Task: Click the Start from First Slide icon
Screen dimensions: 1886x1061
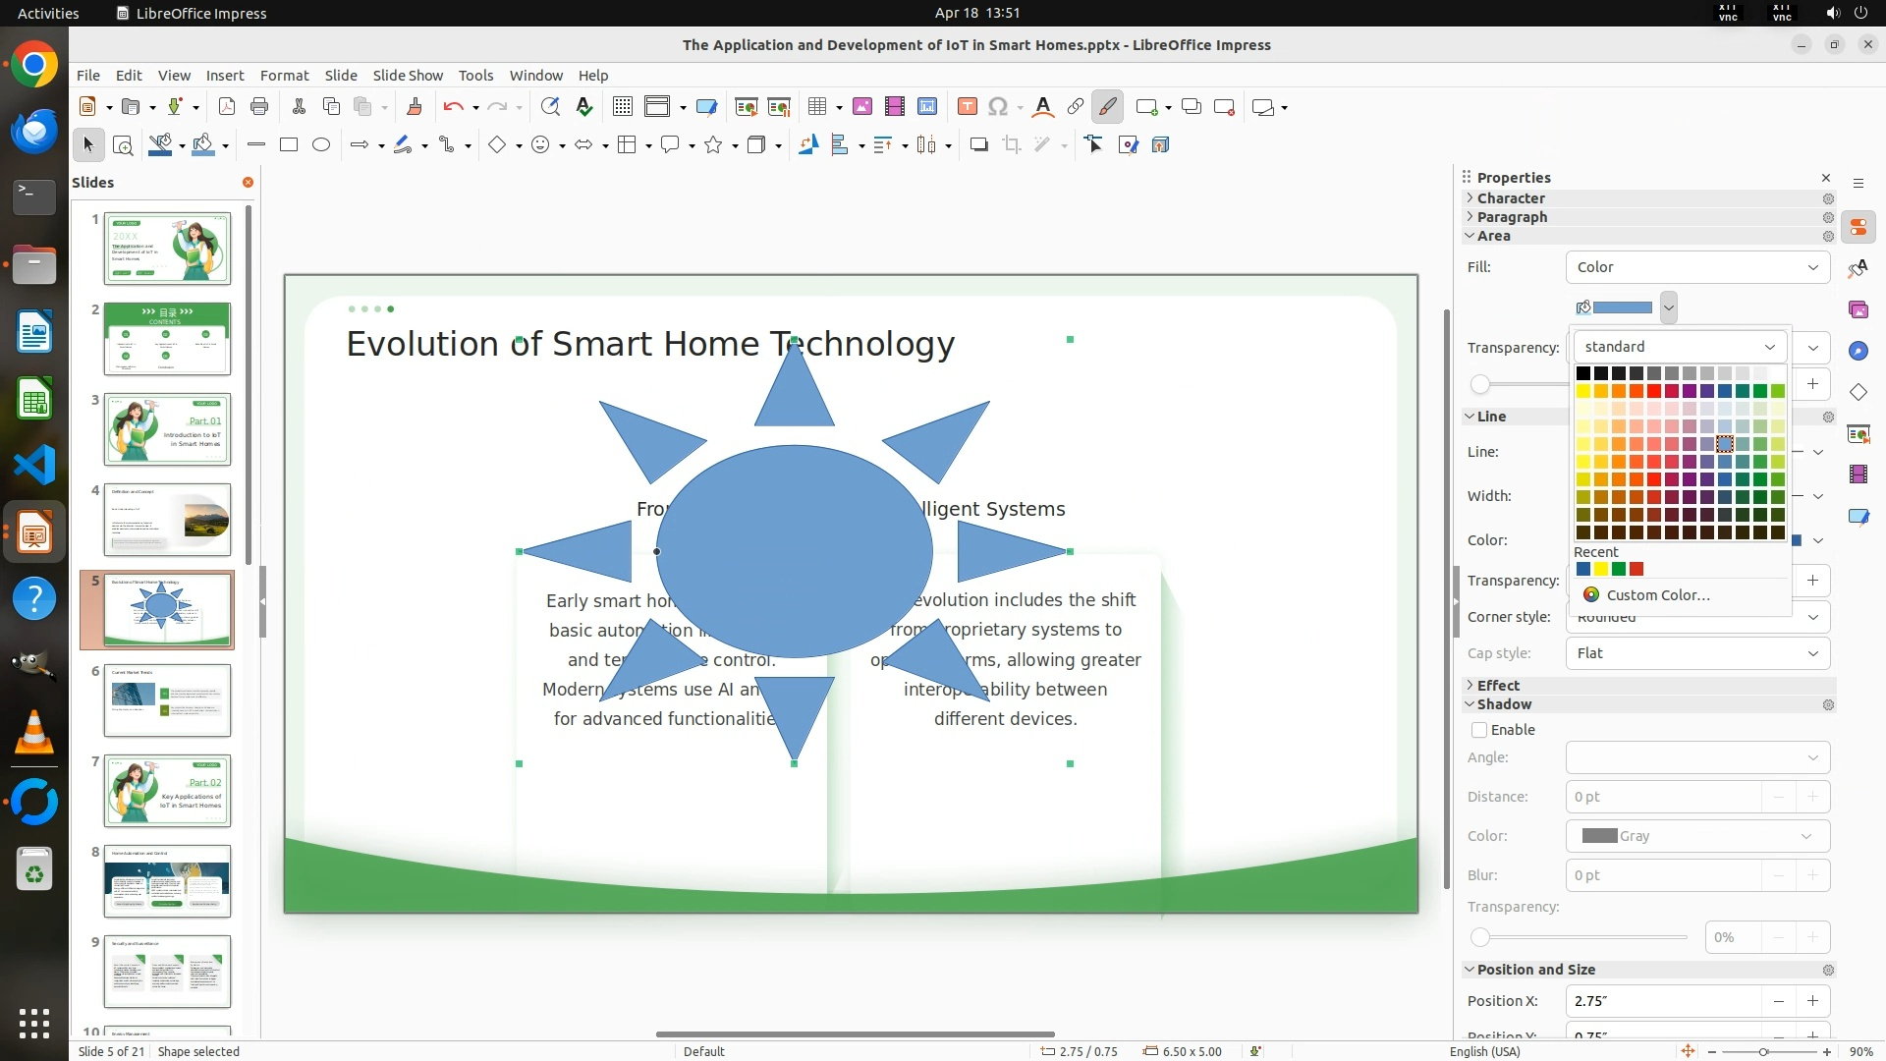Action: tap(746, 107)
